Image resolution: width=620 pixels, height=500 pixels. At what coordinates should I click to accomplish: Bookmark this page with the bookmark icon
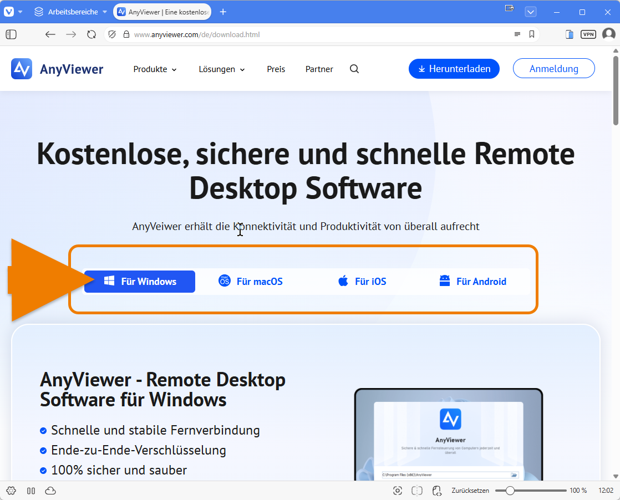tap(532, 34)
